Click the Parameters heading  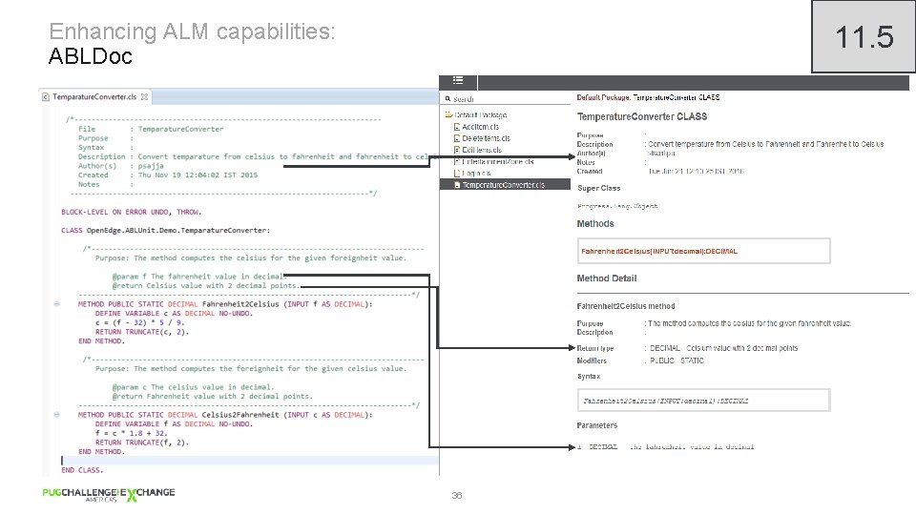click(597, 425)
